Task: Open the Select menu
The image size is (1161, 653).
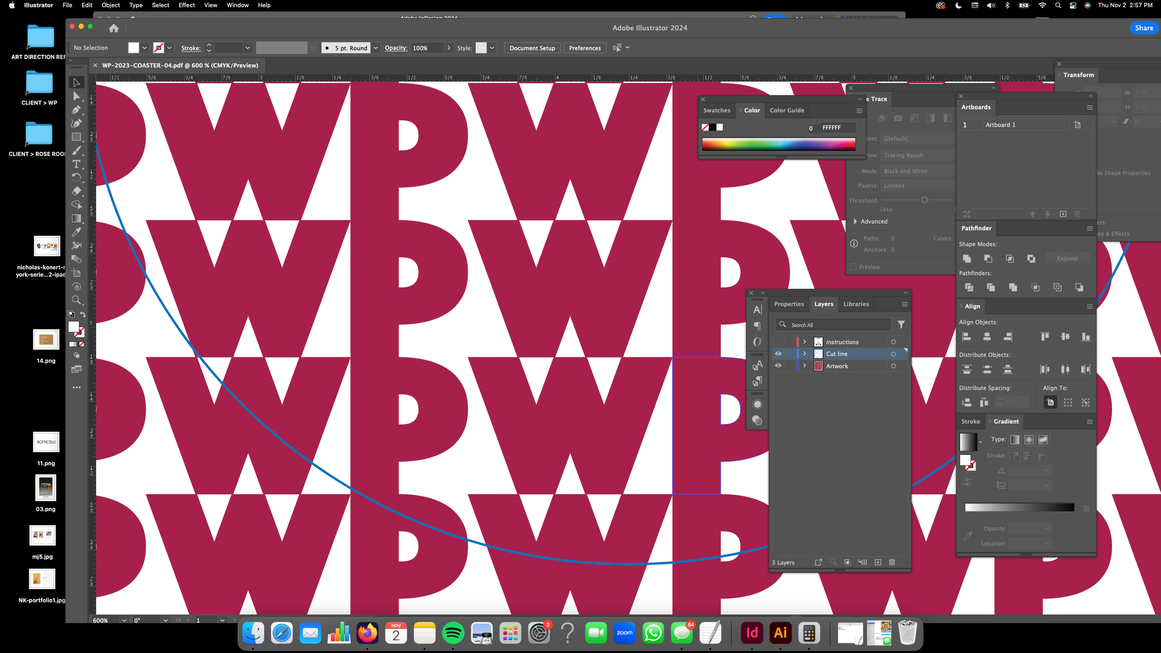Action: tap(160, 5)
